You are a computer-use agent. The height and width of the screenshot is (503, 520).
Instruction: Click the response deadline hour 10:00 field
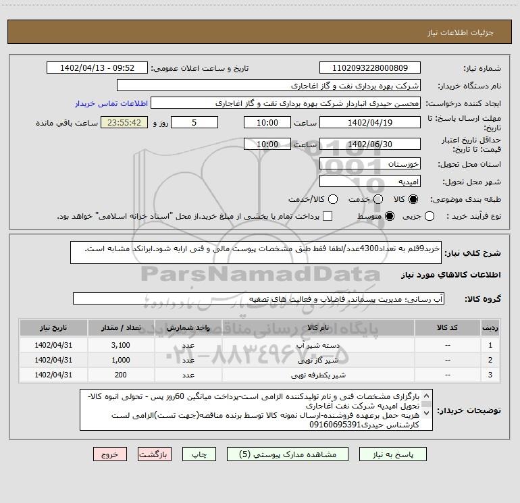pos(267,122)
